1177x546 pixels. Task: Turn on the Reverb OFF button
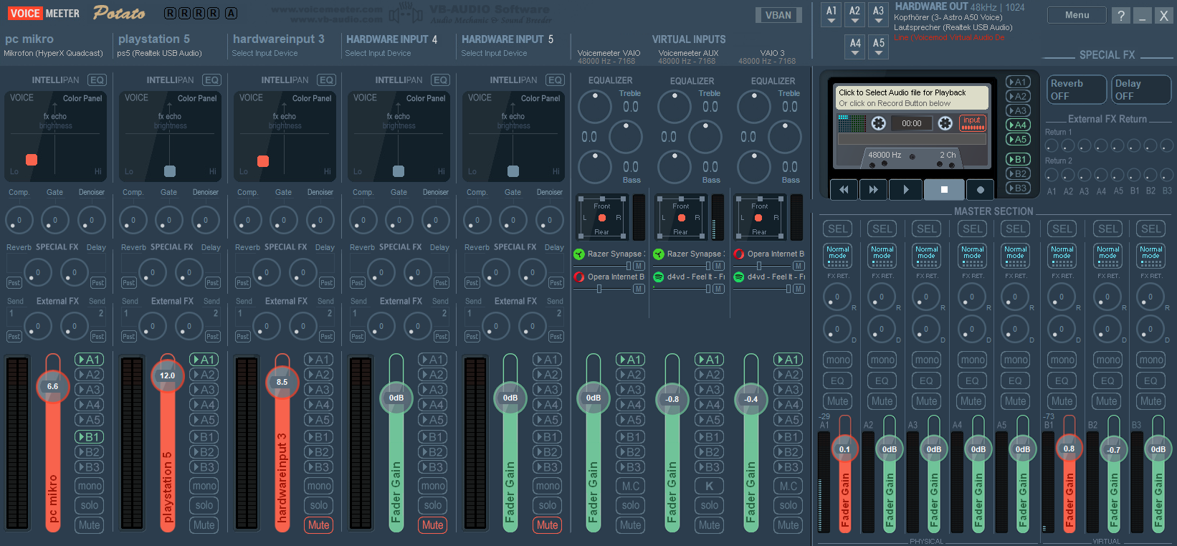click(1075, 90)
